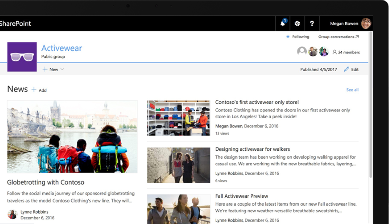
Task: Click Megan Bowen's profile picture
Action: point(366,23)
